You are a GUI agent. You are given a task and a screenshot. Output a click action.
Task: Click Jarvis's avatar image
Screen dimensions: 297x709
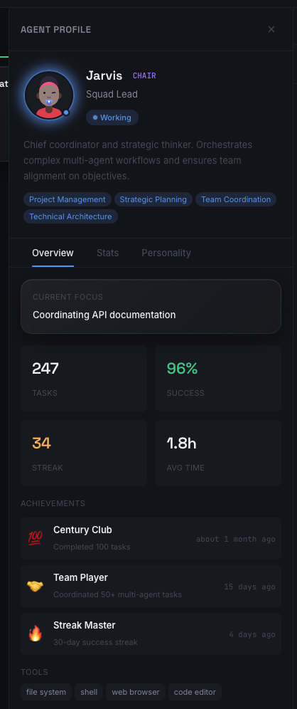click(49, 95)
